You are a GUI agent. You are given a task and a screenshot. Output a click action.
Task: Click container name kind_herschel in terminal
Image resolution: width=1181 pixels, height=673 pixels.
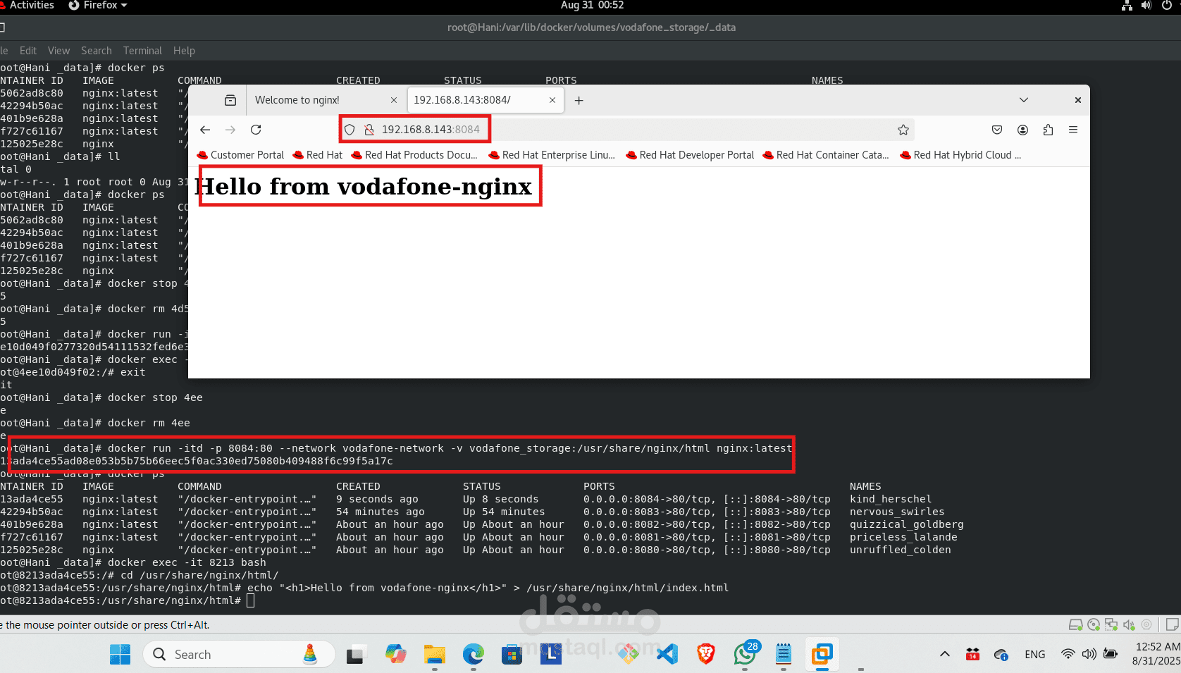tap(891, 499)
